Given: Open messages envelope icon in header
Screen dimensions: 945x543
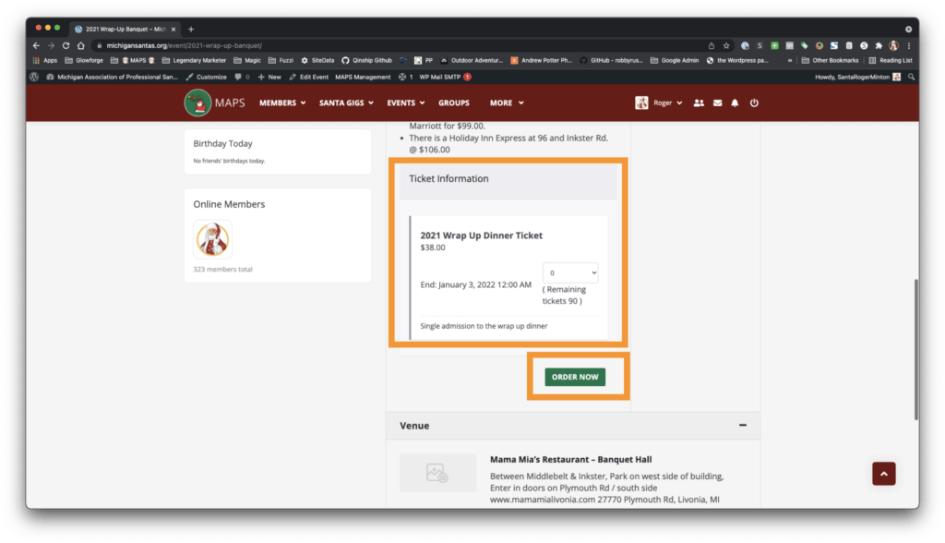Looking at the screenshot, I should (x=717, y=103).
